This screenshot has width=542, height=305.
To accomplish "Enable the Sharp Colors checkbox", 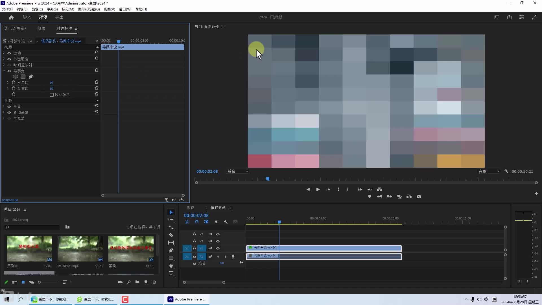I will click(x=52, y=95).
